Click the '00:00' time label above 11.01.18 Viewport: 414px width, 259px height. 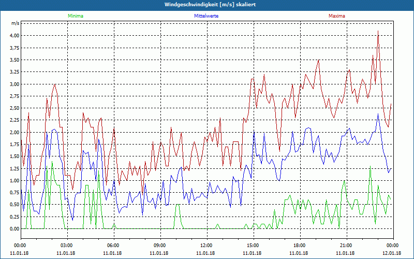(19, 246)
